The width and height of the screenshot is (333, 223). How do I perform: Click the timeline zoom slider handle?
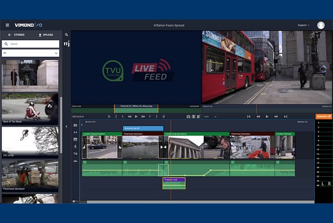click(x=74, y=201)
